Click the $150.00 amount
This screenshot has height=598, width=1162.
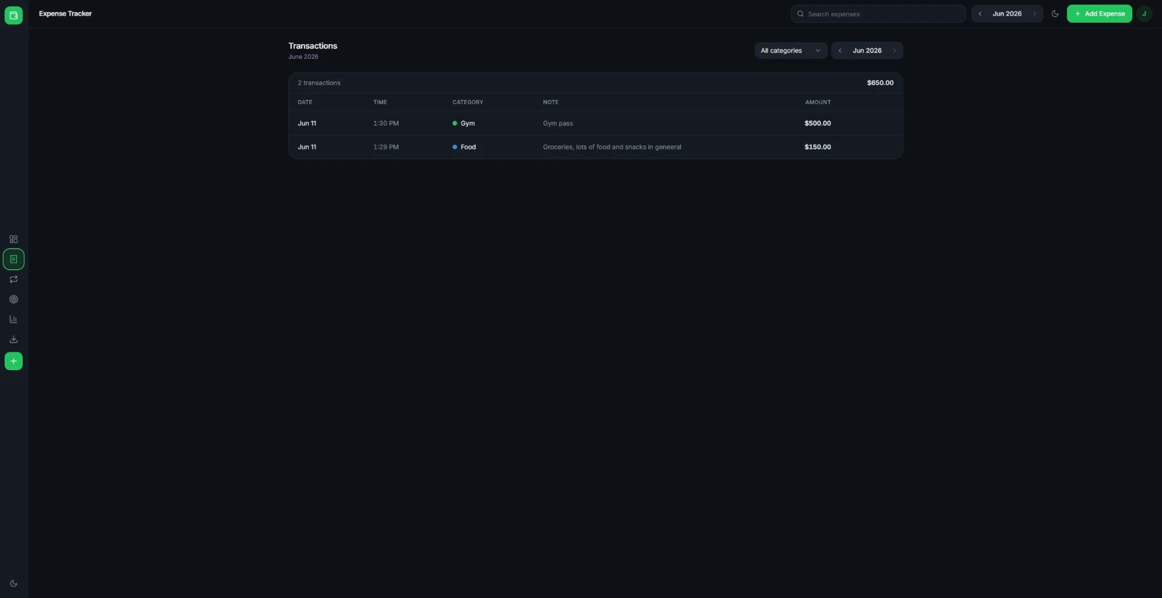click(x=817, y=147)
